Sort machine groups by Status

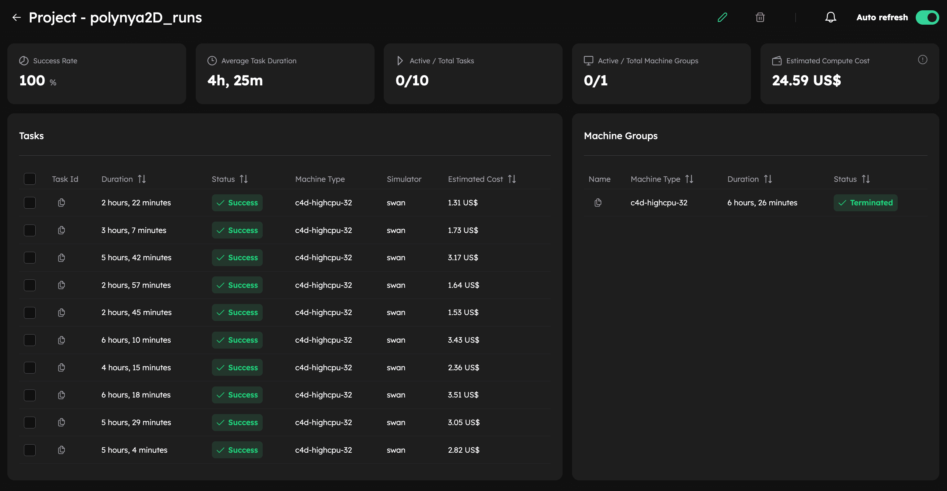coord(866,179)
